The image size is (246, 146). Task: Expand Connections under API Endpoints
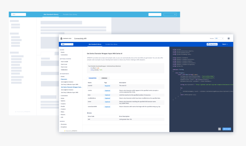[64, 96]
